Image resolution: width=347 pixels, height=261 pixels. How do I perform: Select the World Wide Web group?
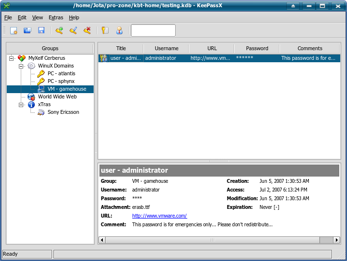[x=57, y=97]
